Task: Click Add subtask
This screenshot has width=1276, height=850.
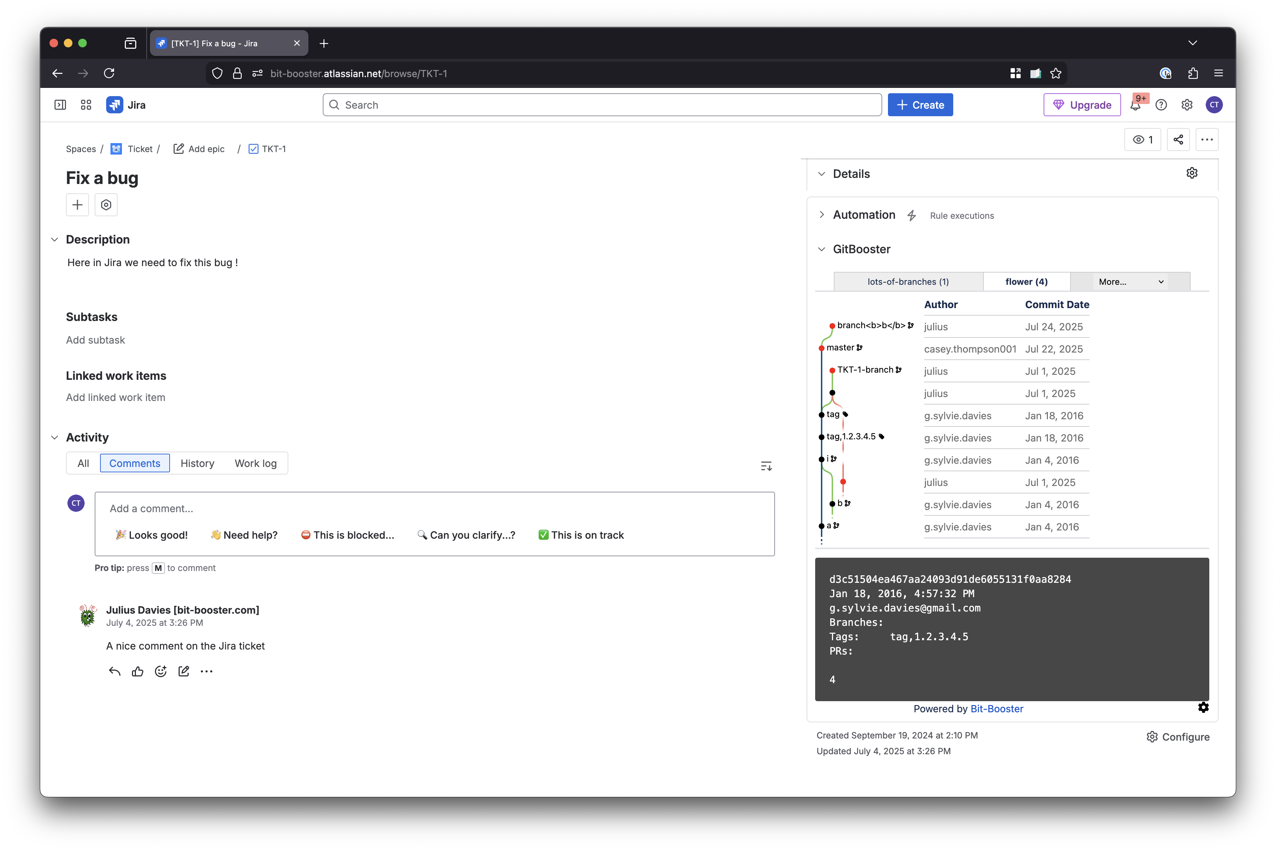Action: (x=95, y=340)
